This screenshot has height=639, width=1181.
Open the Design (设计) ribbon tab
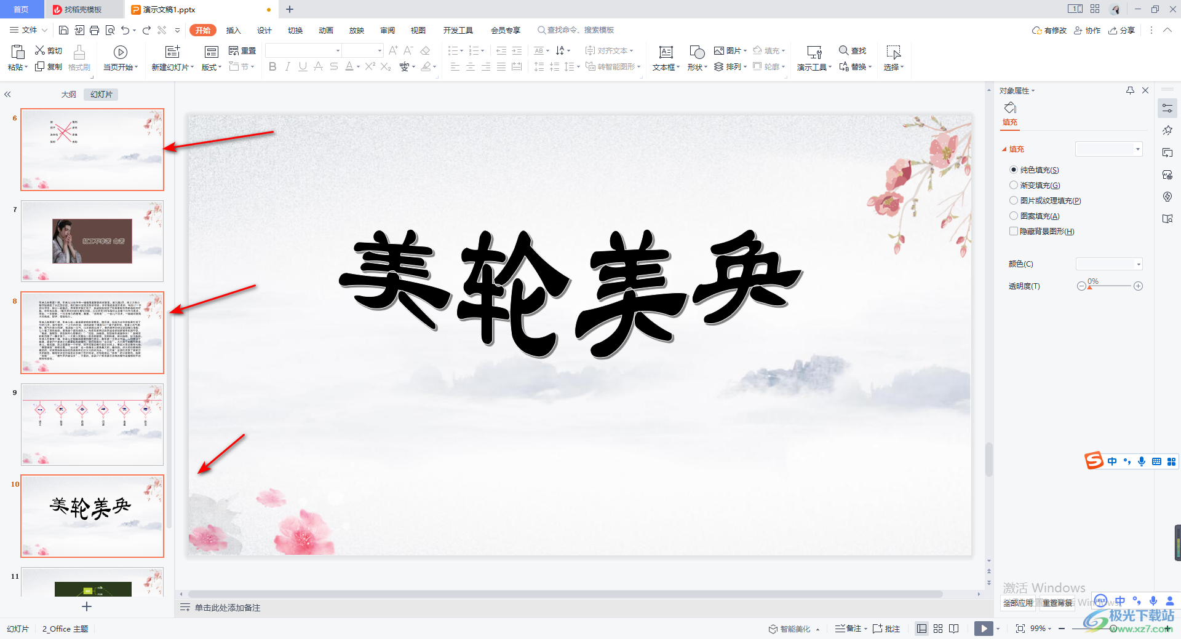(x=264, y=30)
